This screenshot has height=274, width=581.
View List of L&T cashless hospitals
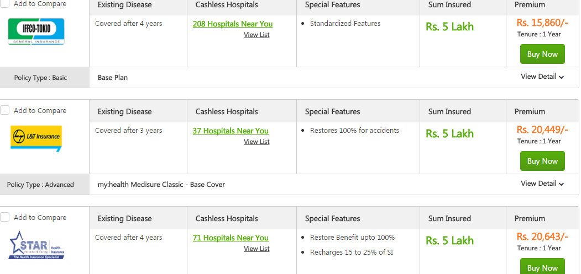click(x=257, y=142)
